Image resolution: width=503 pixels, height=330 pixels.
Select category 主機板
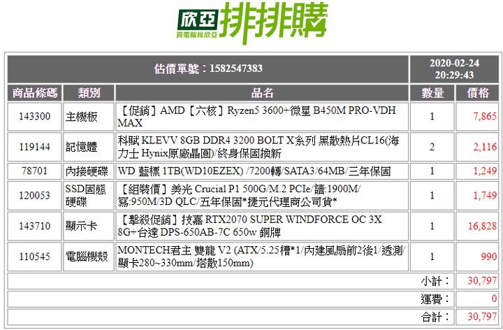point(81,117)
